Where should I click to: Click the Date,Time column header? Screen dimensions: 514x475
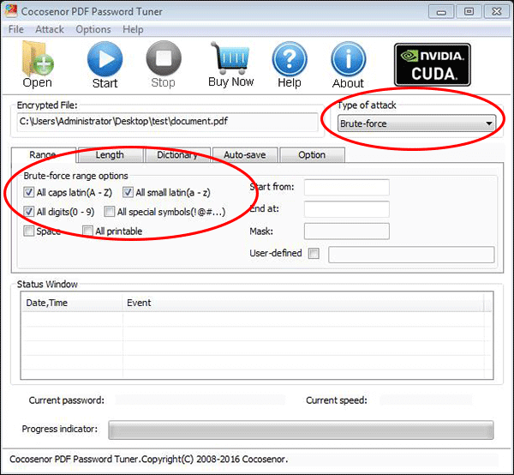[x=72, y=303]
